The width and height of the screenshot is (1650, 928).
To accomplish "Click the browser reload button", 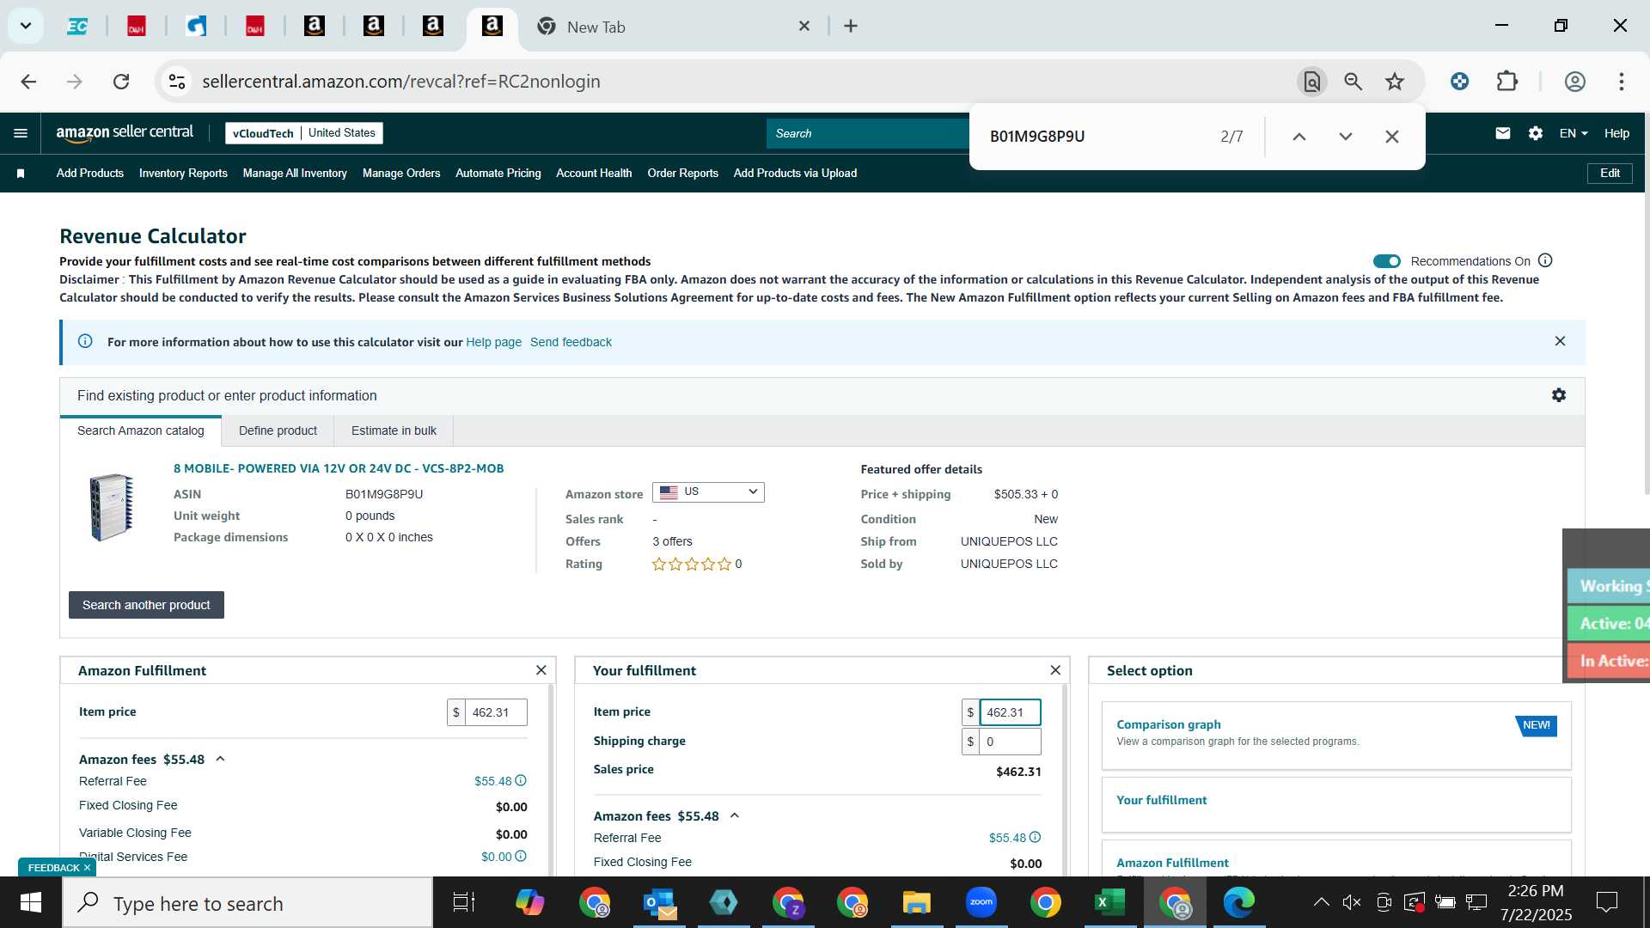I will 121,82.
